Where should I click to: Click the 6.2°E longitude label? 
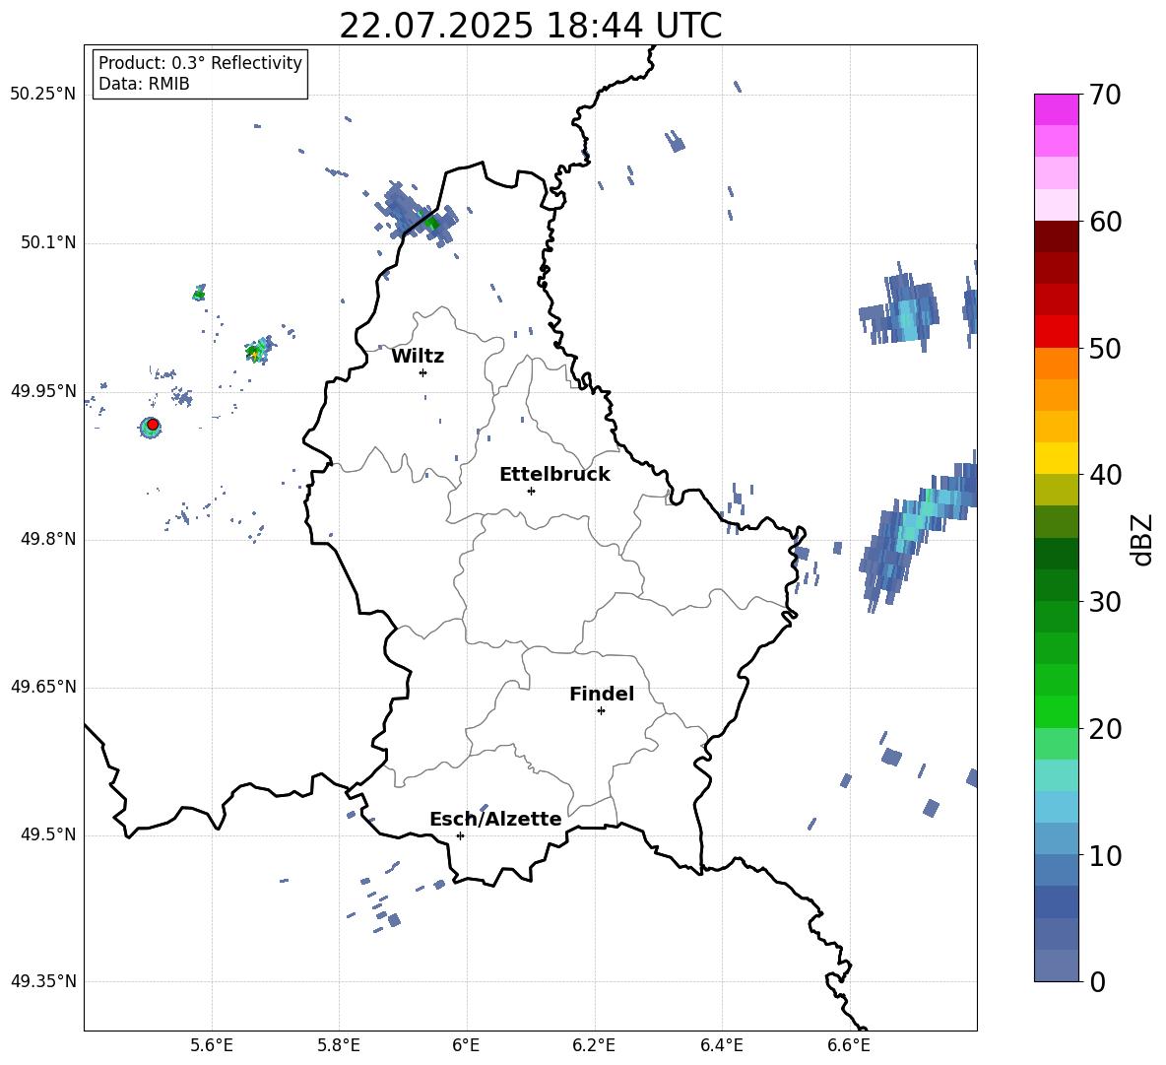coord(594,1045)
